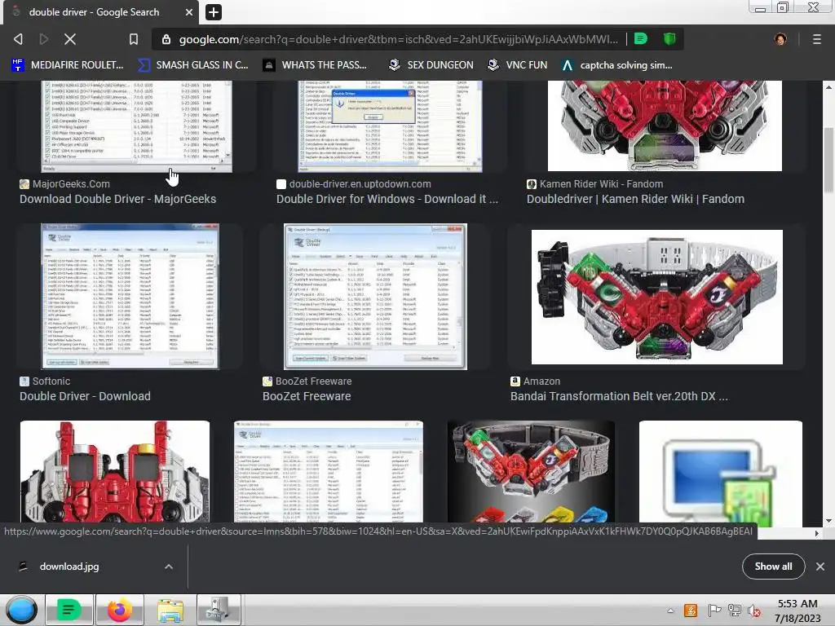The width and height of the screenshot is (835, 626).
Task: Click the BooZet Freeware favicon
Action: (267, 381)
